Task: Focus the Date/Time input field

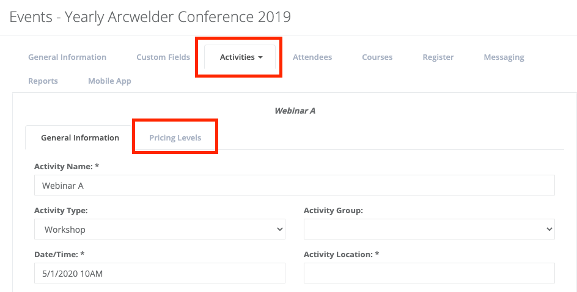Action: click(160, 274)
